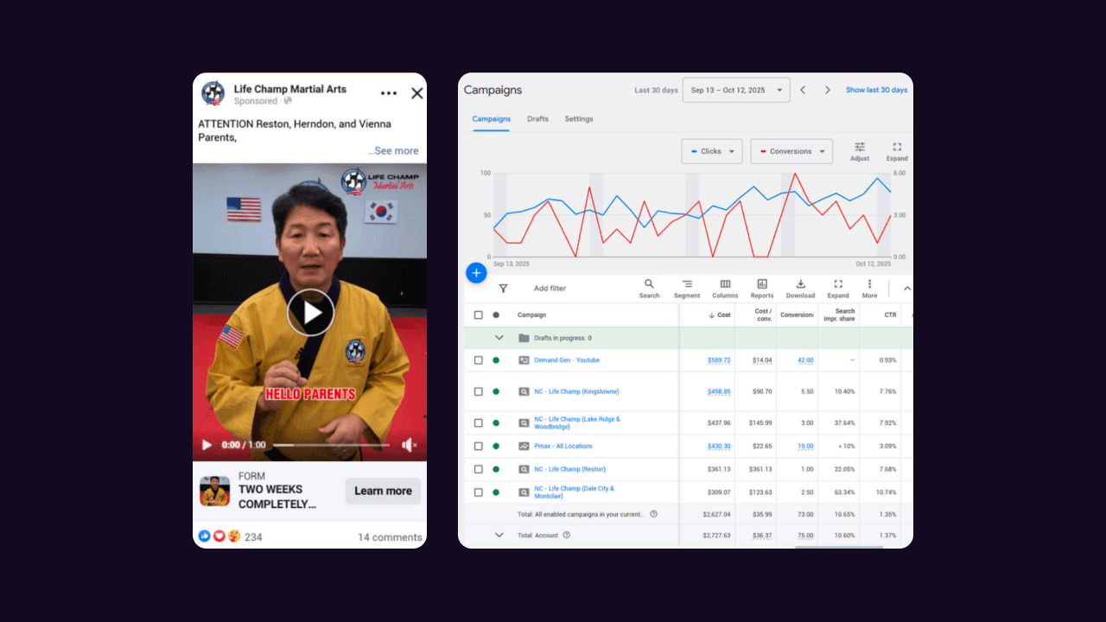The height and width of the screenshot is (622, 1106).
Task: Click the like reaction icon
Action: (205, 536)
